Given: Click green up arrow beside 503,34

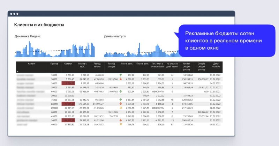Looking at the screenshot, I should pos(121,92).
